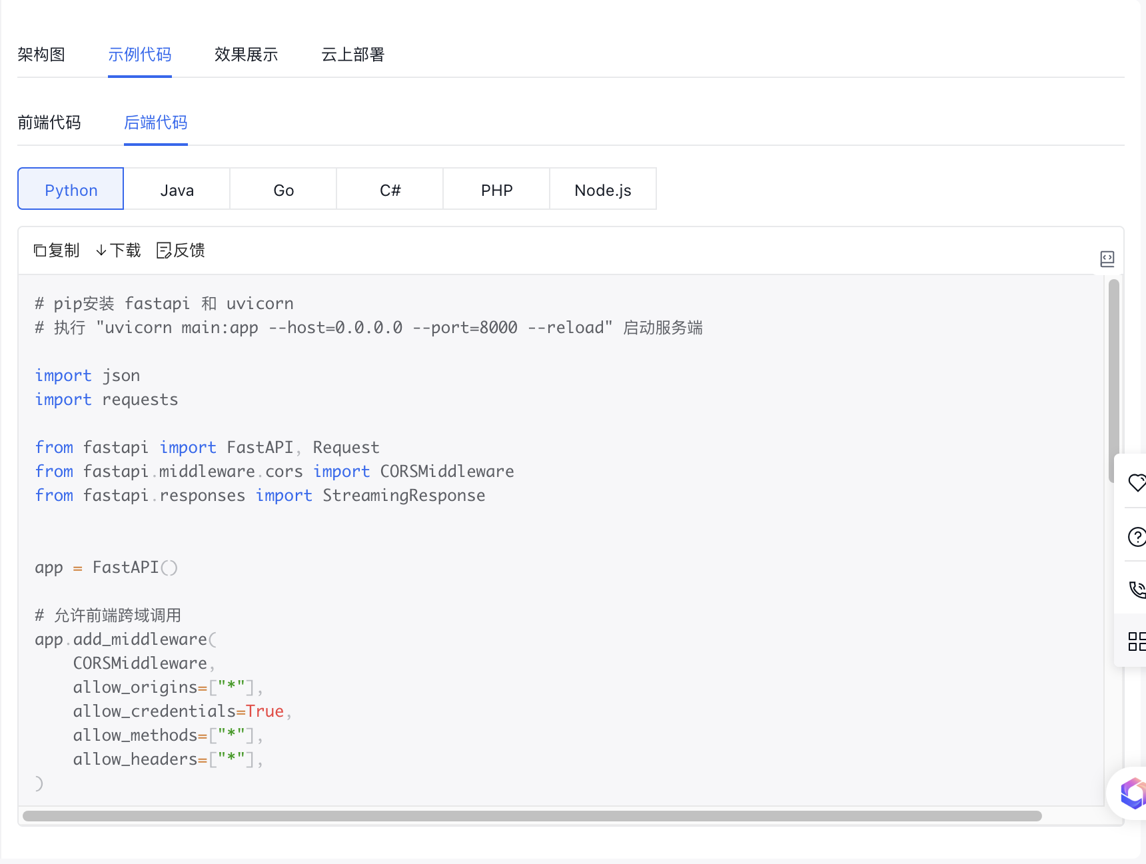1146x864 pixels.
Task: Click the 'import json' code line
Action: tap(87, 376)
